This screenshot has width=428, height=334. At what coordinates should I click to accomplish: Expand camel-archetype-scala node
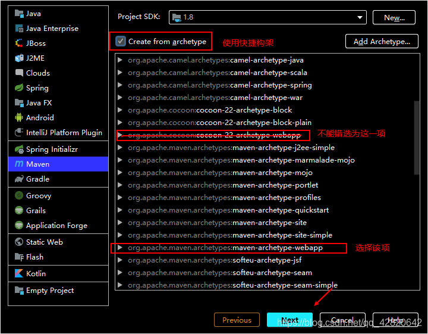[x=120, y=73]
